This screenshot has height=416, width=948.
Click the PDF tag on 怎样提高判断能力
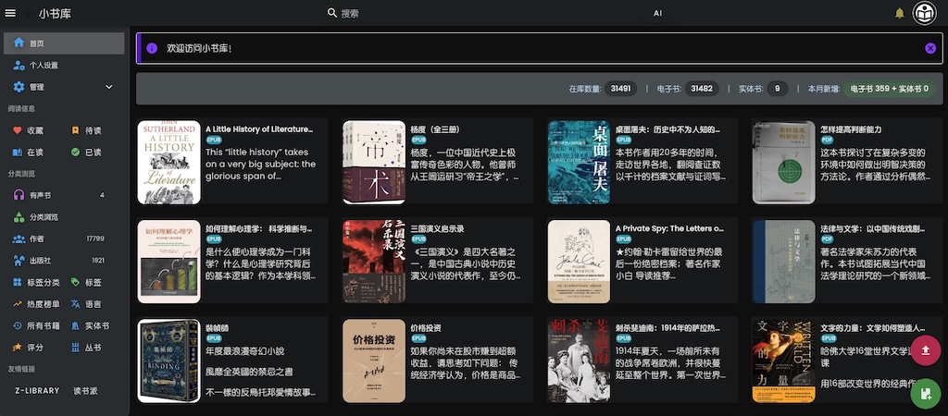point(827,141)
